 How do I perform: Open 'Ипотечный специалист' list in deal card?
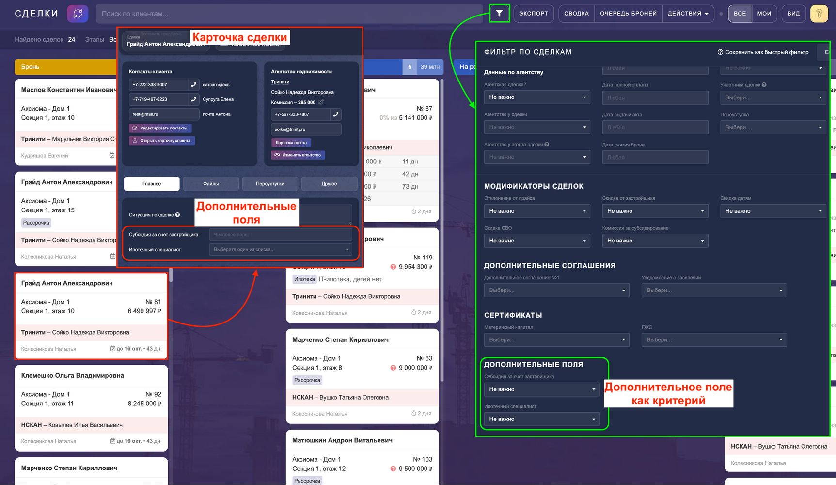pyautogui.click(x=281, y=249)
